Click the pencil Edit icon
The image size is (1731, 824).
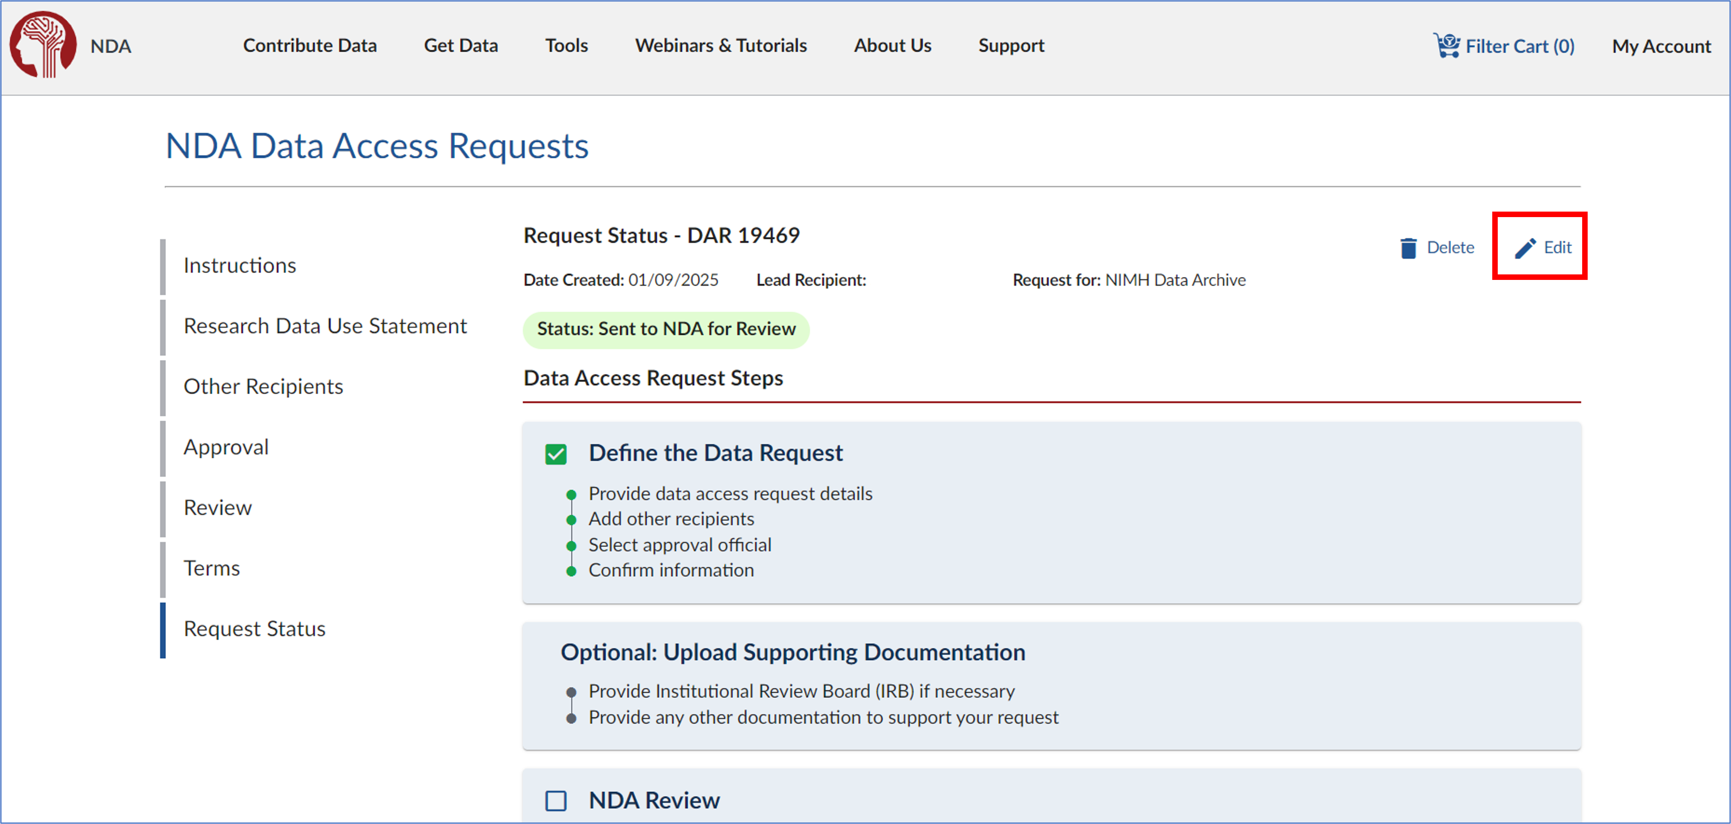coord(1525,248)
